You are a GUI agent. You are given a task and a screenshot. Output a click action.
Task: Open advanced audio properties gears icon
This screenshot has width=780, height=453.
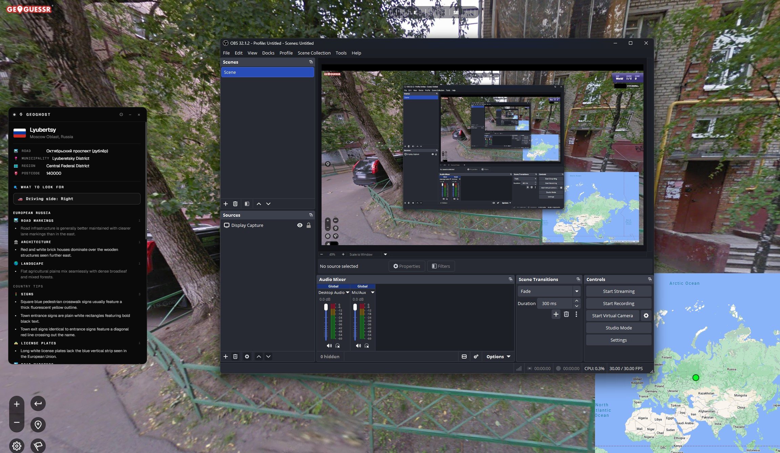(x=476, y=357)
